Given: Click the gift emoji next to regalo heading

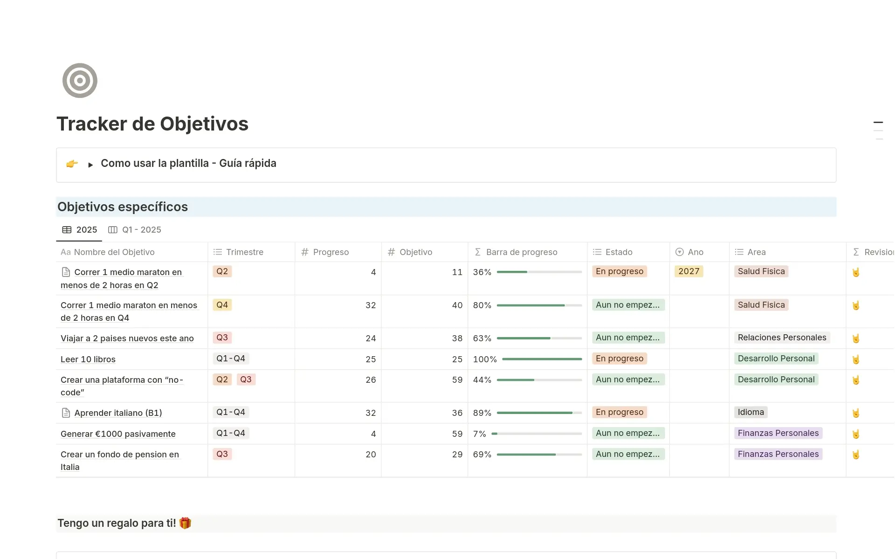Looking at the screenshot, I should pyautogui.click(x=185, y=523).
